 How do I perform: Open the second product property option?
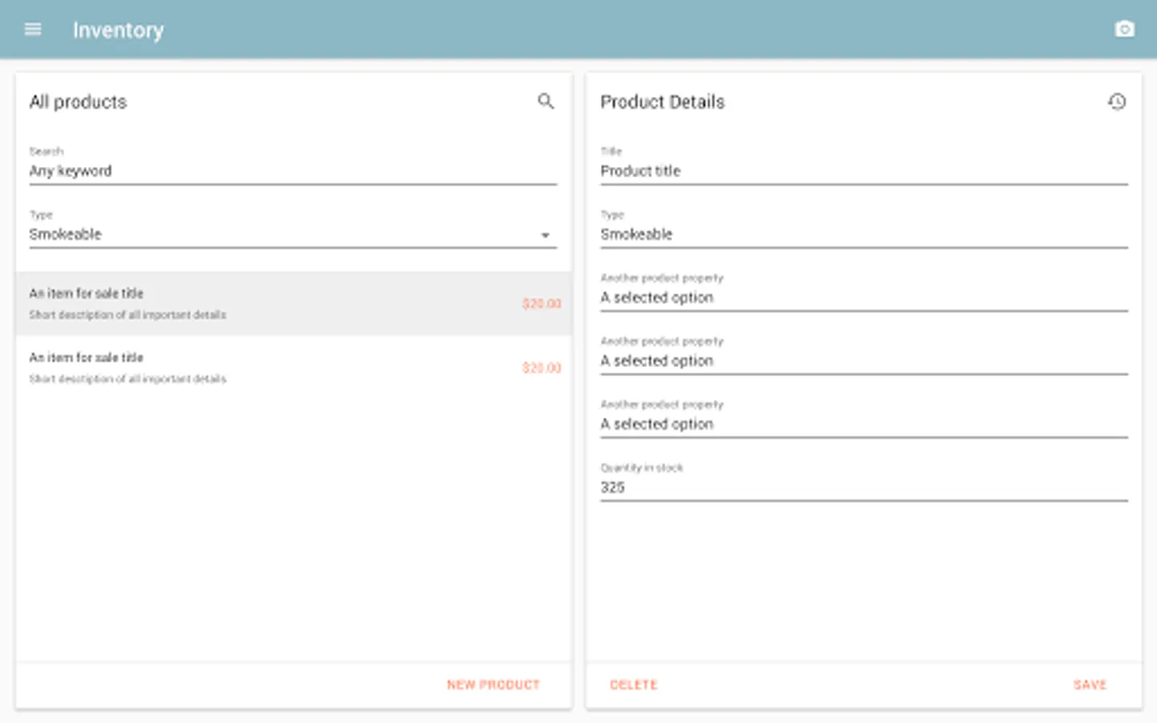click(864, 361)
